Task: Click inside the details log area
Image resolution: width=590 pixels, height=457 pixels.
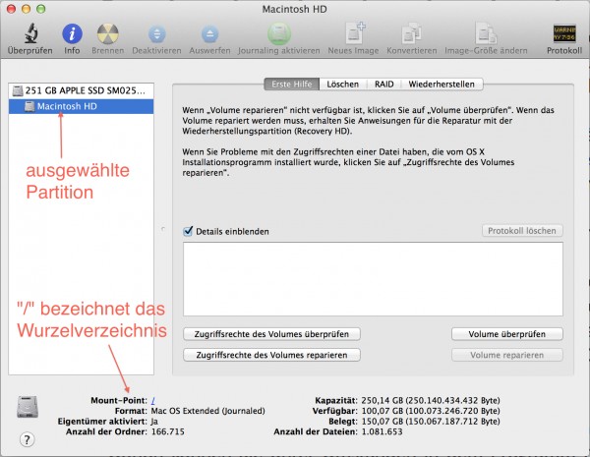Action: pos(373,279)
